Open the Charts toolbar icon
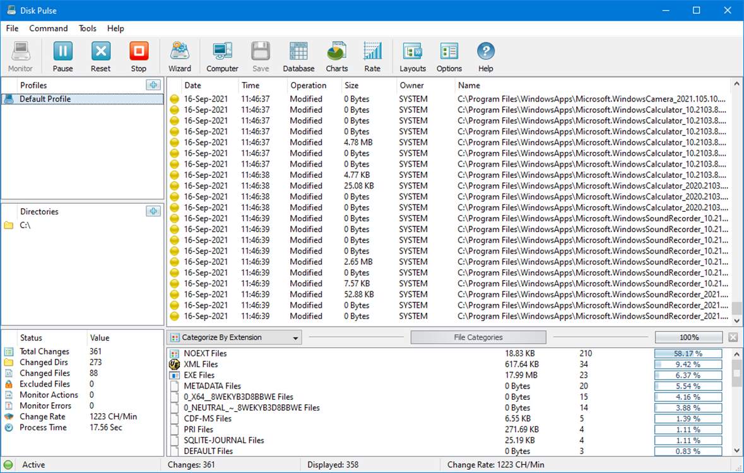Screen dimensions: 744x473 337,51
